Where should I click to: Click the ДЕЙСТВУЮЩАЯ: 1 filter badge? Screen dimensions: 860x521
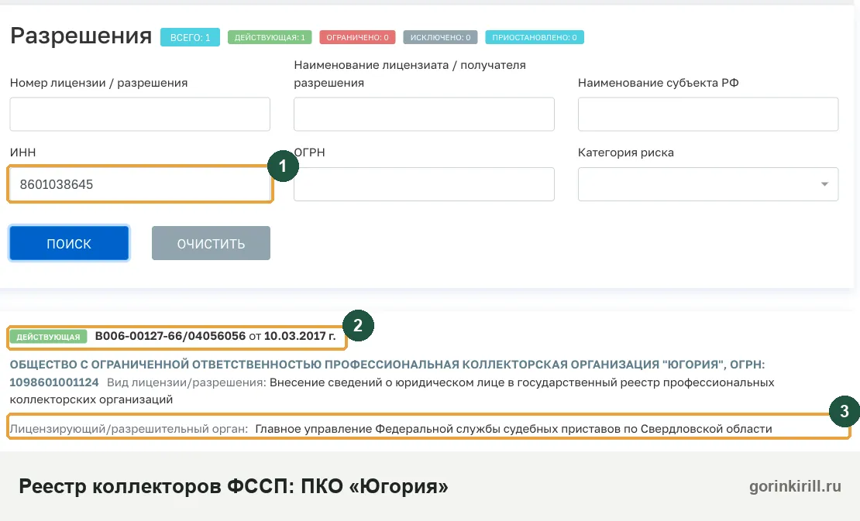click(x=270, y=37)
